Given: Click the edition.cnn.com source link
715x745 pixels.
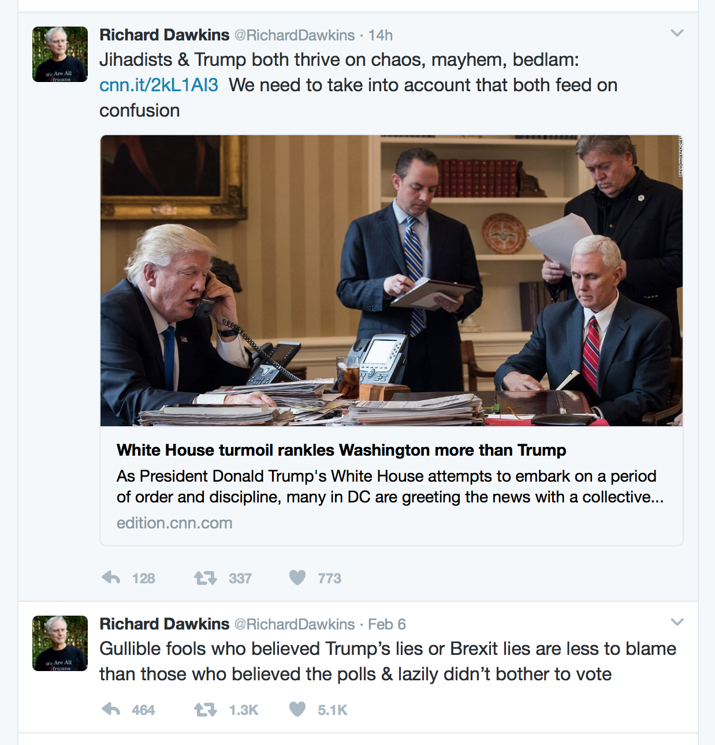Looking at the screenshot, I should coord(174,523).
